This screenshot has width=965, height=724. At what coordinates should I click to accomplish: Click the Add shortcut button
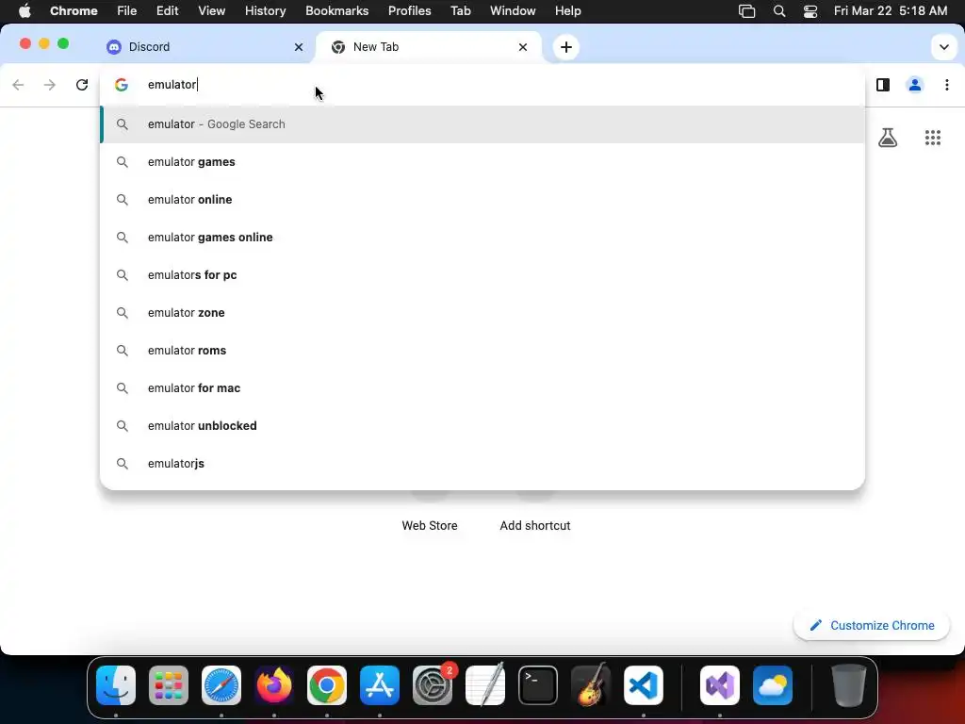[535, 526]
